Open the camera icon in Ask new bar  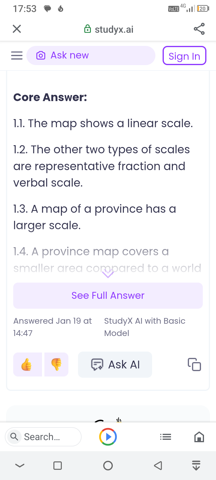pos(40,55)
